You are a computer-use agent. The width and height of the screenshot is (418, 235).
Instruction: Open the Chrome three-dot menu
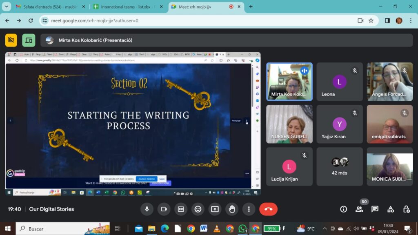(410, 20)
